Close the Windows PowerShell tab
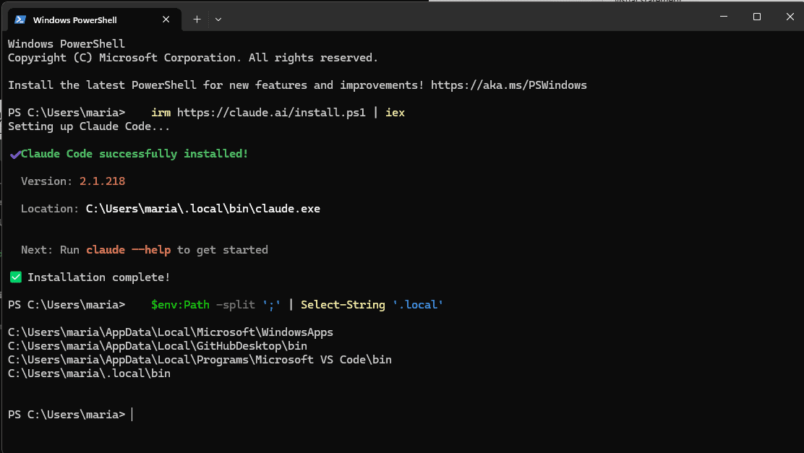804x453 pixels. tap(166, 20)
